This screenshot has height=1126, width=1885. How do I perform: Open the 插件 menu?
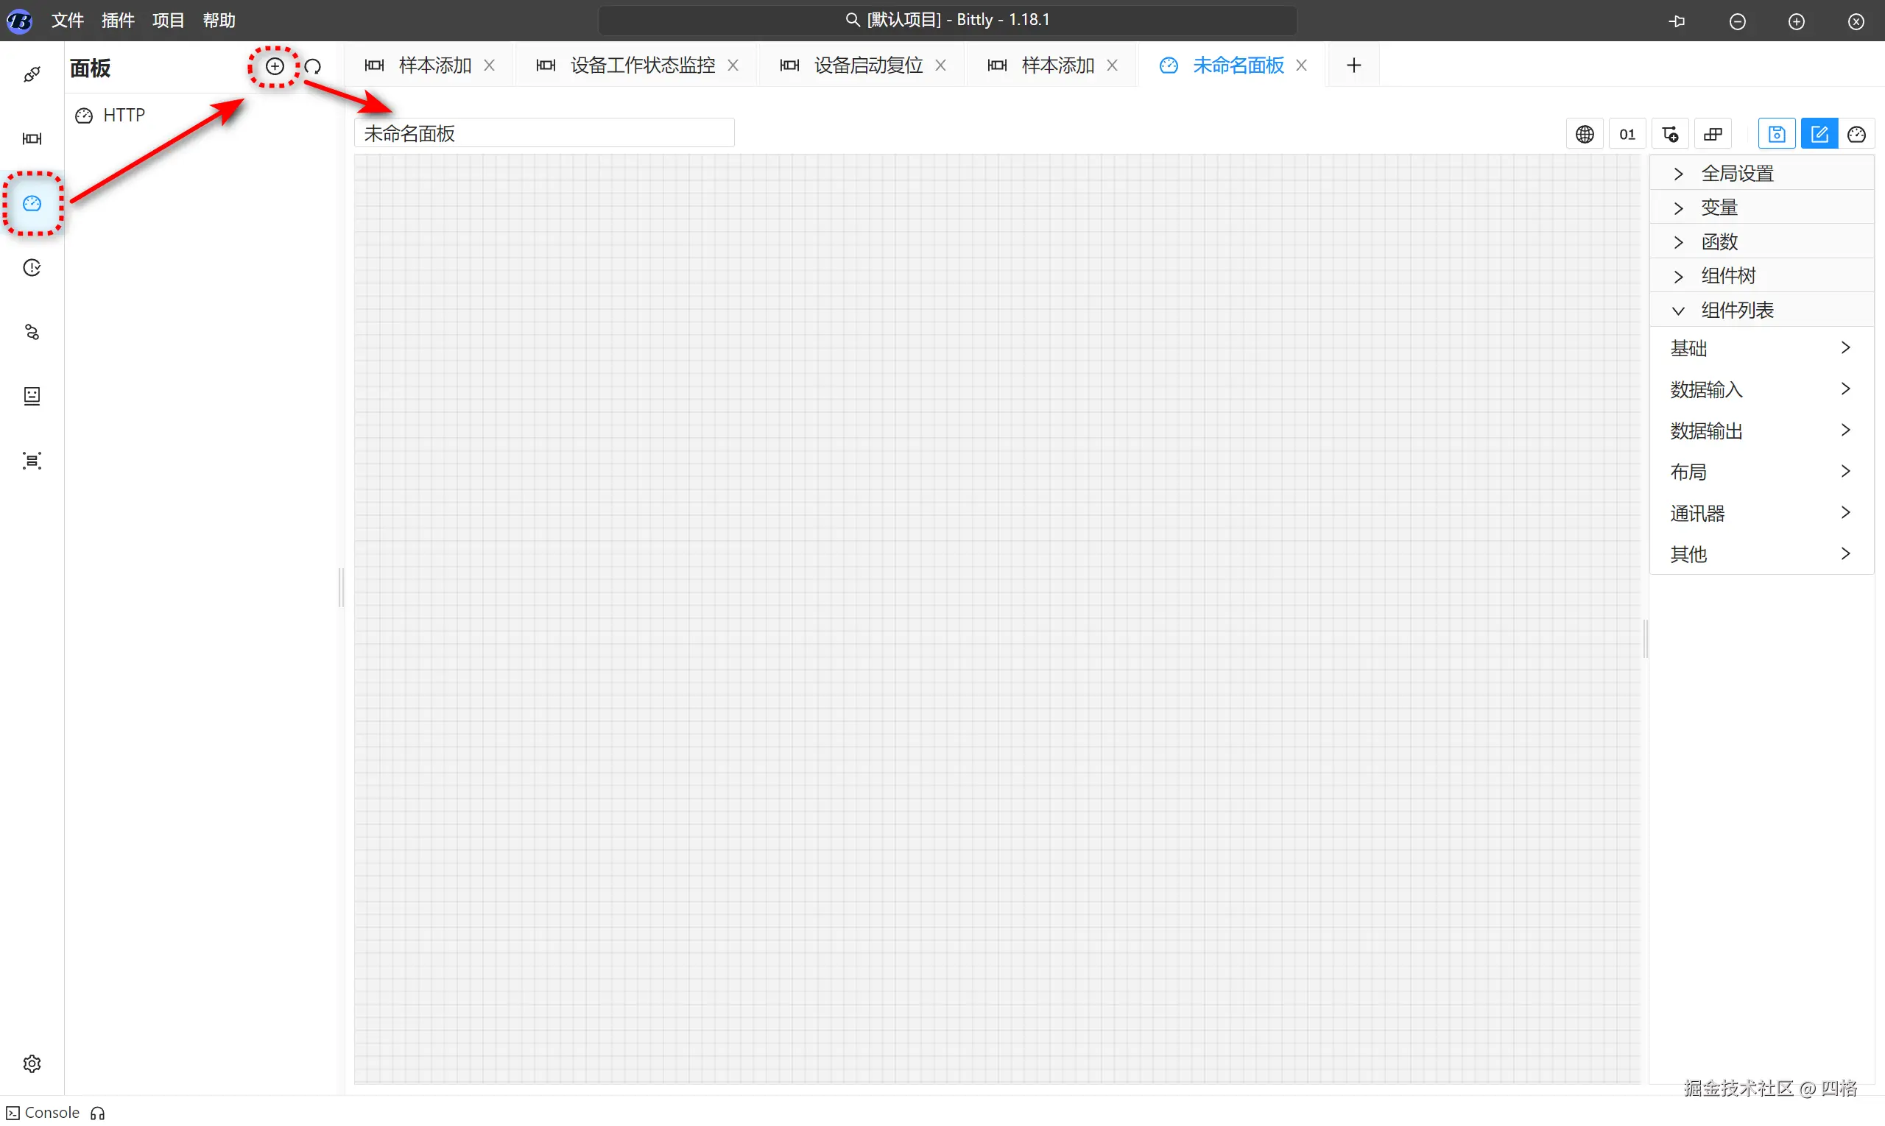pyautogui.click(x=118, y=21)
